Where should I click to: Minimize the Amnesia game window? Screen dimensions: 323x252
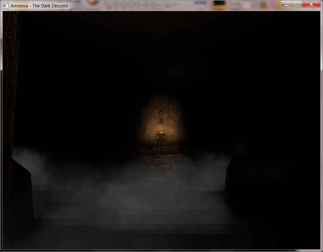287,4
